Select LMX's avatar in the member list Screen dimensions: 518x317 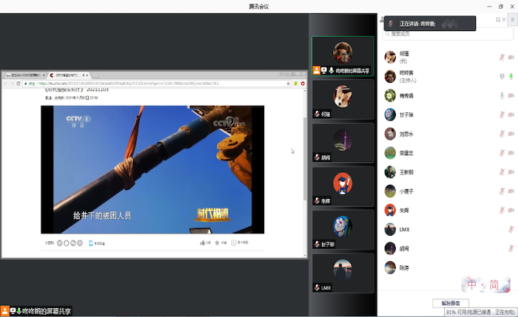tap(390, 230)
